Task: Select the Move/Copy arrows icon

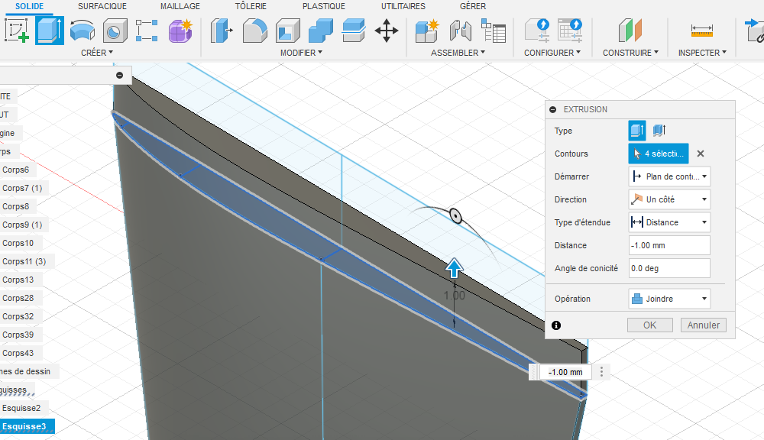Action: tap(386, 31)
